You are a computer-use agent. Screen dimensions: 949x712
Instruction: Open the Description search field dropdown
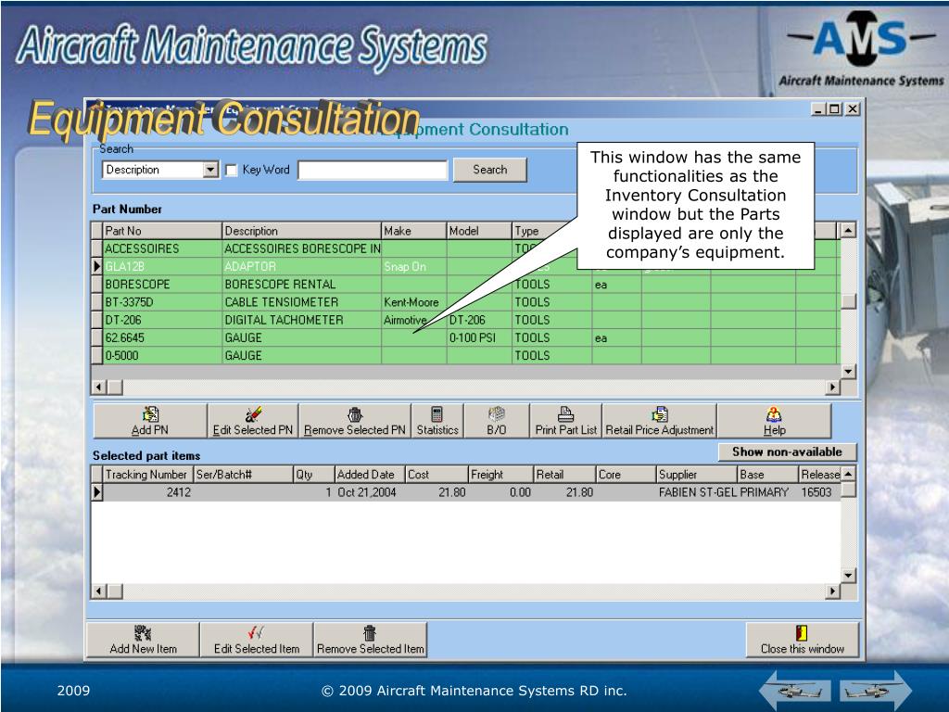click(210, 170)
